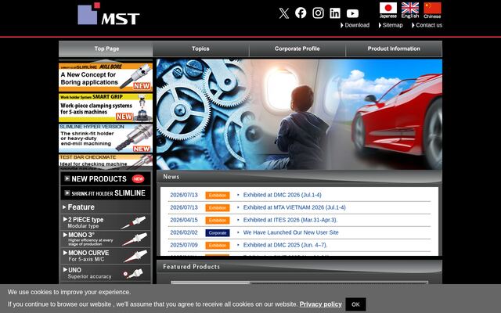Click the MONO CURVE tool holder image
The image size is (501, 313).
click(135, 256)
